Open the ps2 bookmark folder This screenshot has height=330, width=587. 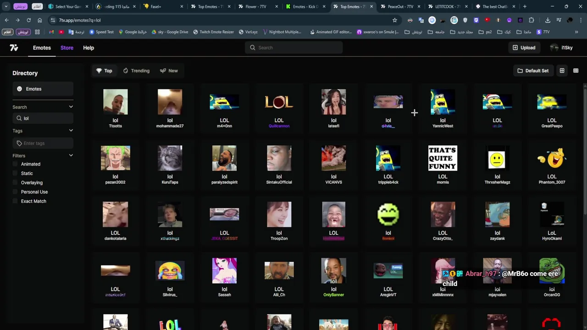(485, 32)
